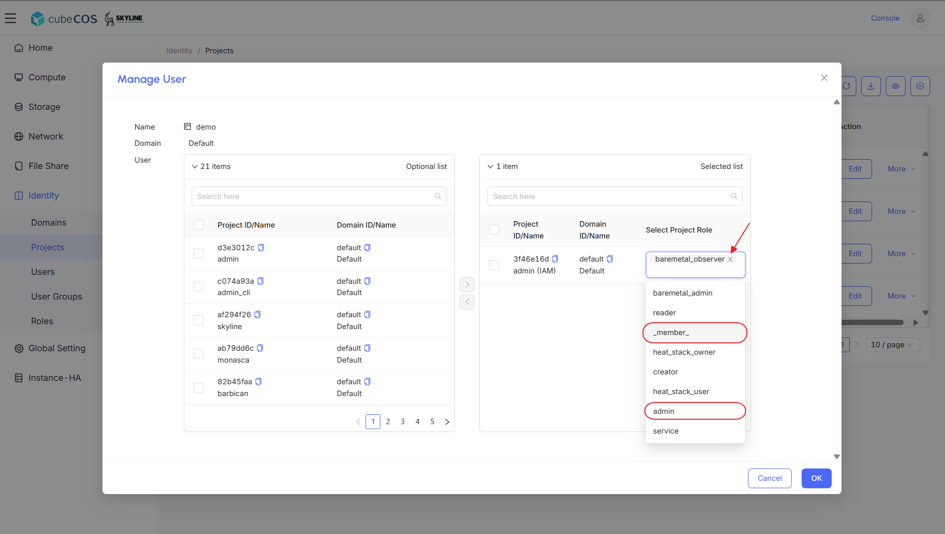Go to page 2 of Optional list
This screenshot has height=534, width=945.
388,422
